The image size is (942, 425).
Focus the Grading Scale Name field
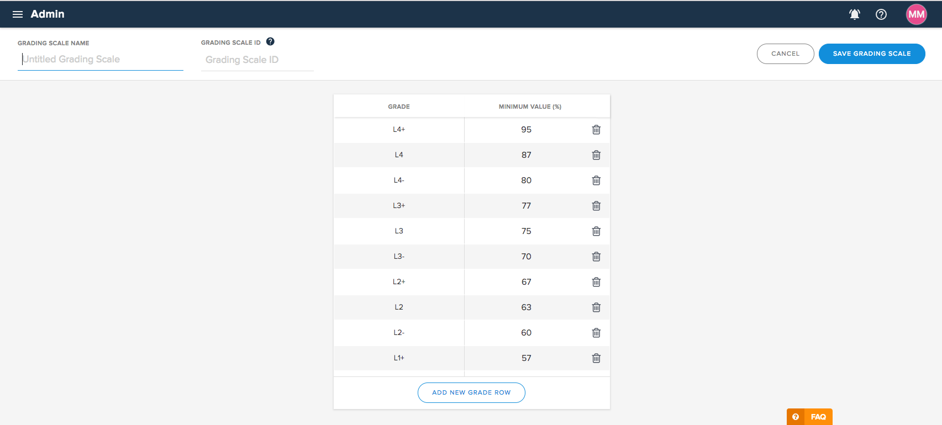100,60
